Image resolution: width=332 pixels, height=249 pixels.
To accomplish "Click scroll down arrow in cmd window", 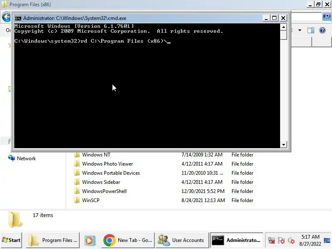I will 283,145.
